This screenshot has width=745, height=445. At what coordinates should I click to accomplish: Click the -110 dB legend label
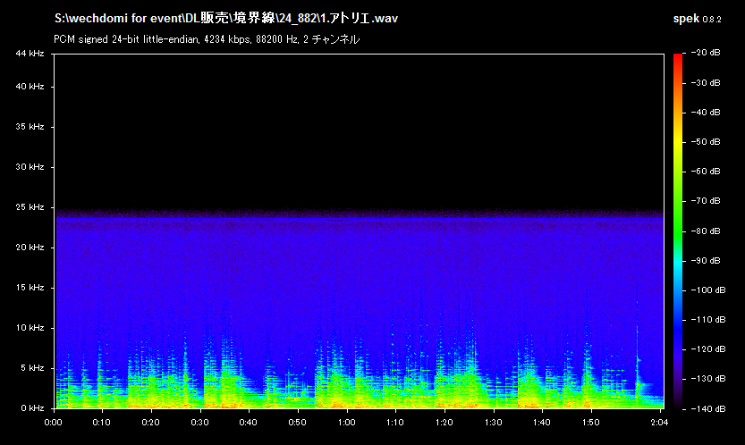pos(708,319)
